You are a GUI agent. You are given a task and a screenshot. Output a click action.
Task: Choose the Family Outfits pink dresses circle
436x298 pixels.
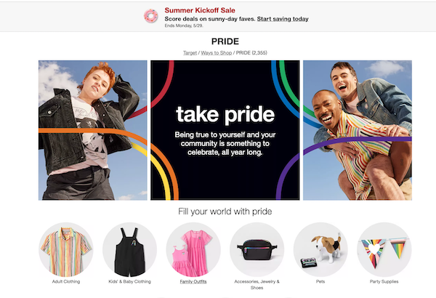click(x=193, y=249)
